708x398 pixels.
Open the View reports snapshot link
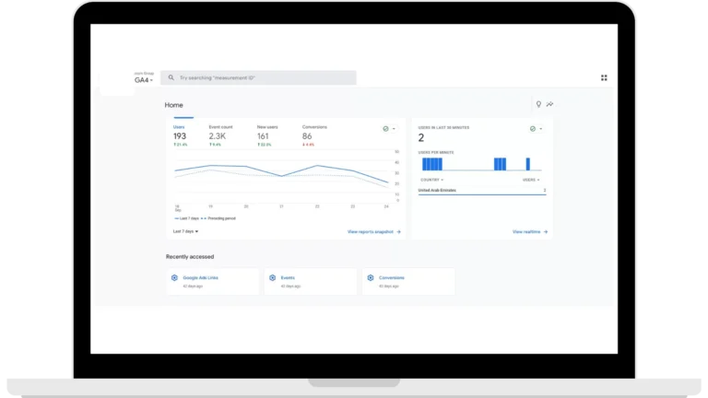coord(371,232)
